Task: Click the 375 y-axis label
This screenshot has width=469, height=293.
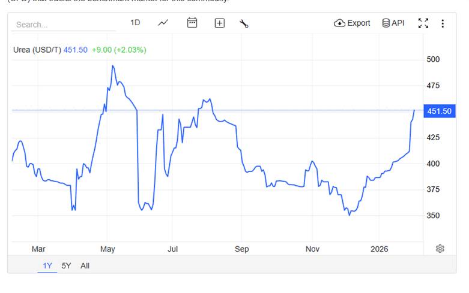Action: click(x=433, y=189)
